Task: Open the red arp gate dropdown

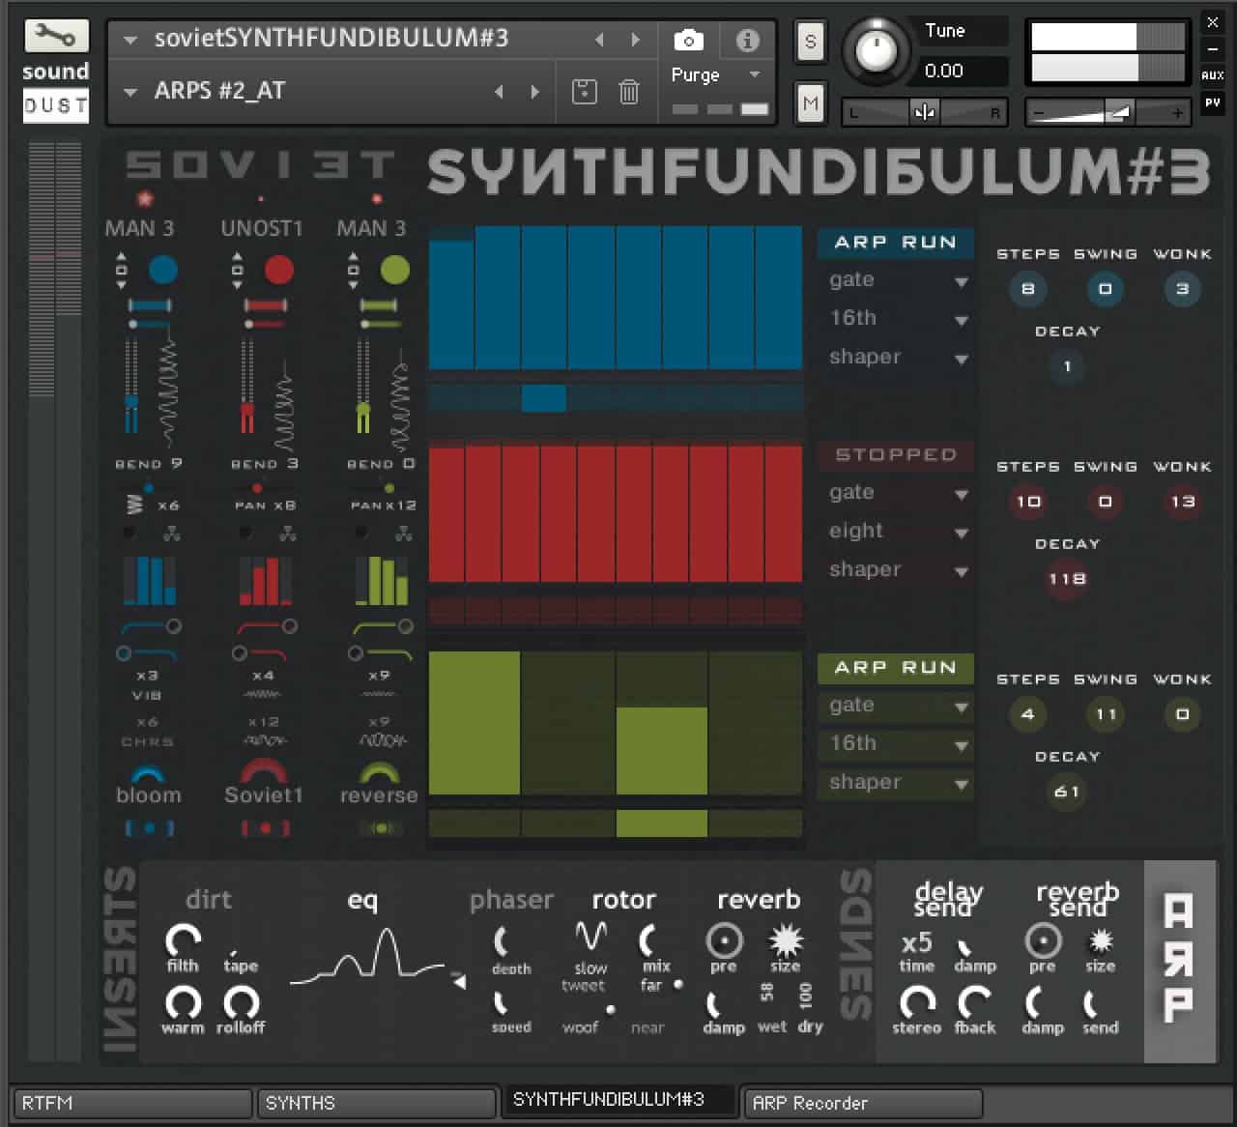Action: [895, 493]
